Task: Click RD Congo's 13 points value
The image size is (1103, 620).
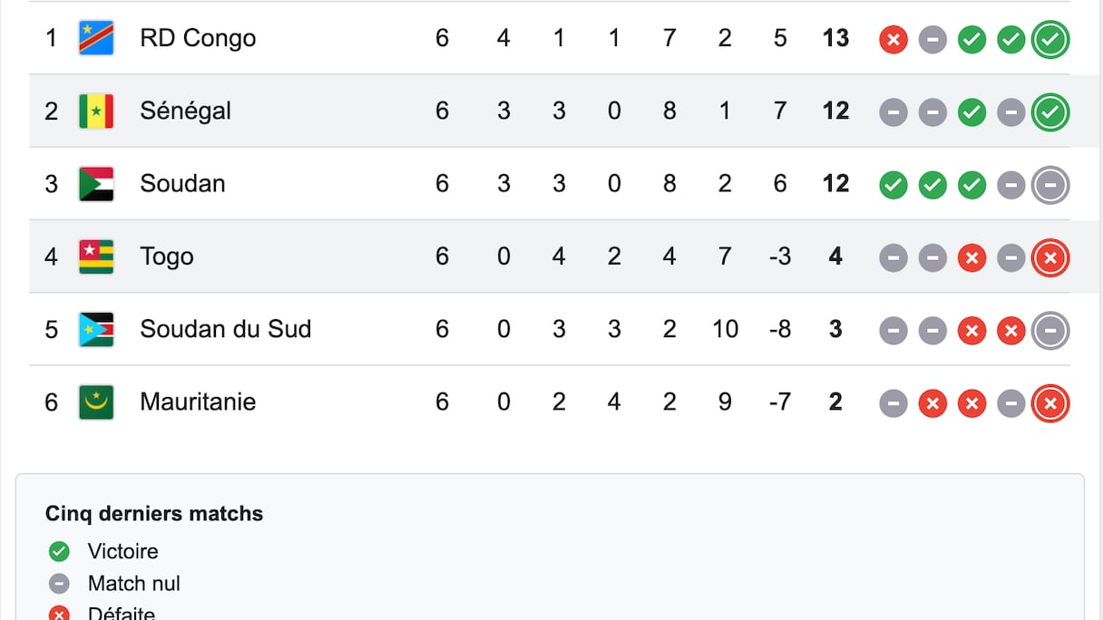Action: point(835,38)
